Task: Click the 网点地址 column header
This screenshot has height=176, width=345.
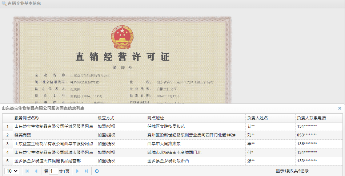Action: (x=156, y=118)
